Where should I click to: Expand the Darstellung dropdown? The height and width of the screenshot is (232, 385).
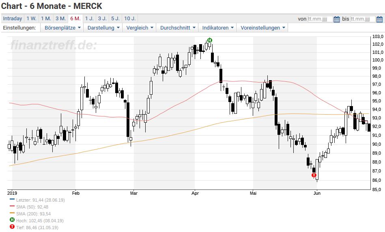pyautogui.click(x=103, y=28)
